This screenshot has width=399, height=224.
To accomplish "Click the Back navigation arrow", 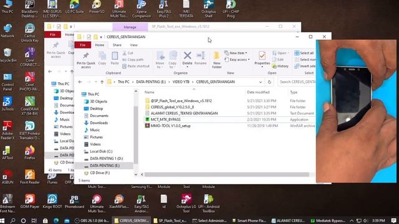I will 80,82.
